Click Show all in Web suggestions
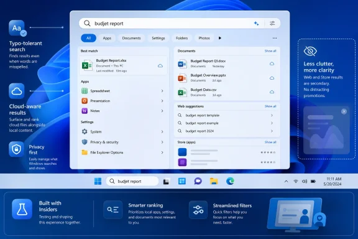Viewport: 358px width, 239px height. (270, 106)
